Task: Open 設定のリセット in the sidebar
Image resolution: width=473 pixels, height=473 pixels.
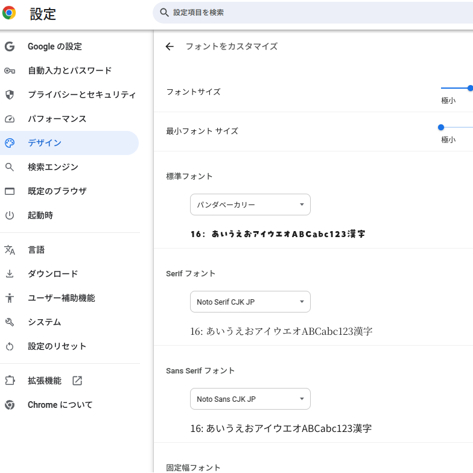Action: point(57,346)
